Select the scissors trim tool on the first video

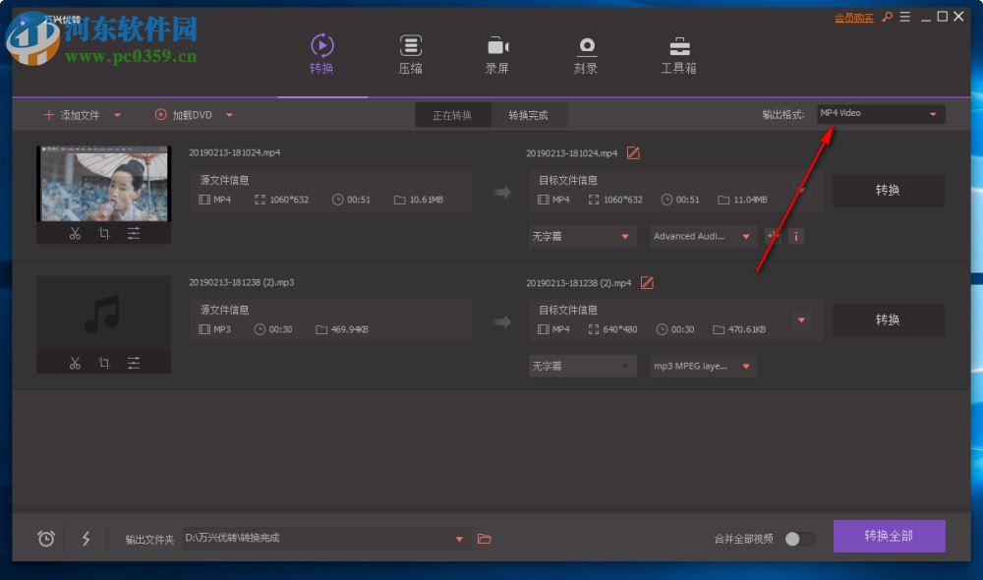tap(74, 234)
